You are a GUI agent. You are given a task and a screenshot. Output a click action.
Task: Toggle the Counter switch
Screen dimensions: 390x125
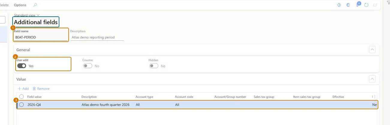88,66
